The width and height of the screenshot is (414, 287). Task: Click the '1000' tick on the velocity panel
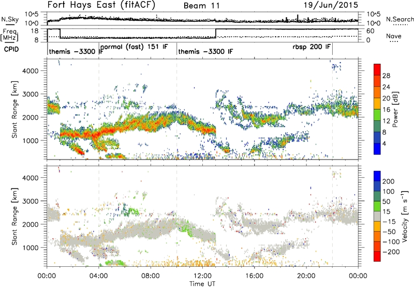point(30,248)
